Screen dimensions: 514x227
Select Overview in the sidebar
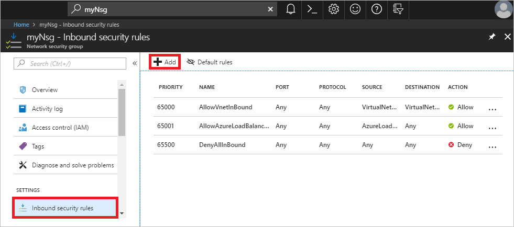click(x=45, y=90)
